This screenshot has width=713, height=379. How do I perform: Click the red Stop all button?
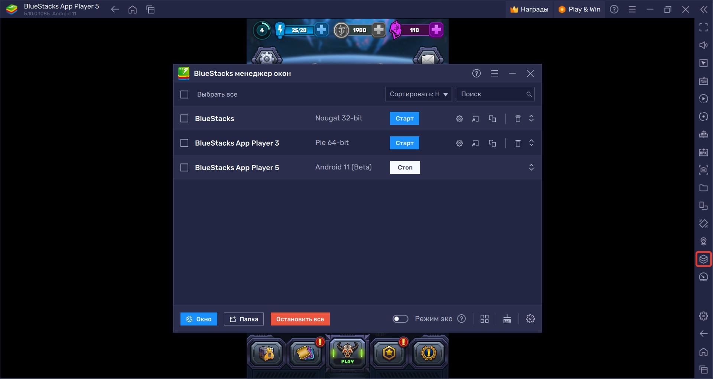[300, 319]
